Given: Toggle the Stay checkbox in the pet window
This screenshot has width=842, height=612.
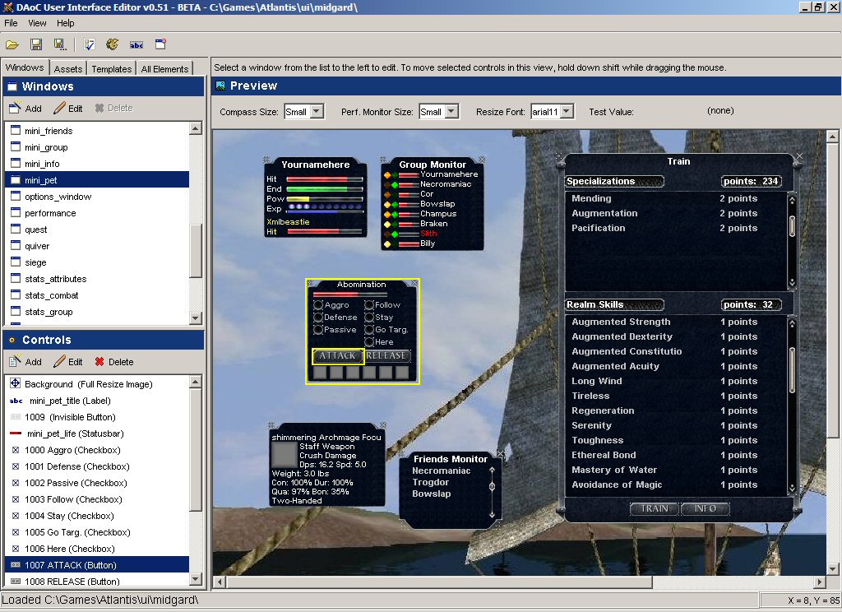Looking at the screenshot, I should (369, 318).
